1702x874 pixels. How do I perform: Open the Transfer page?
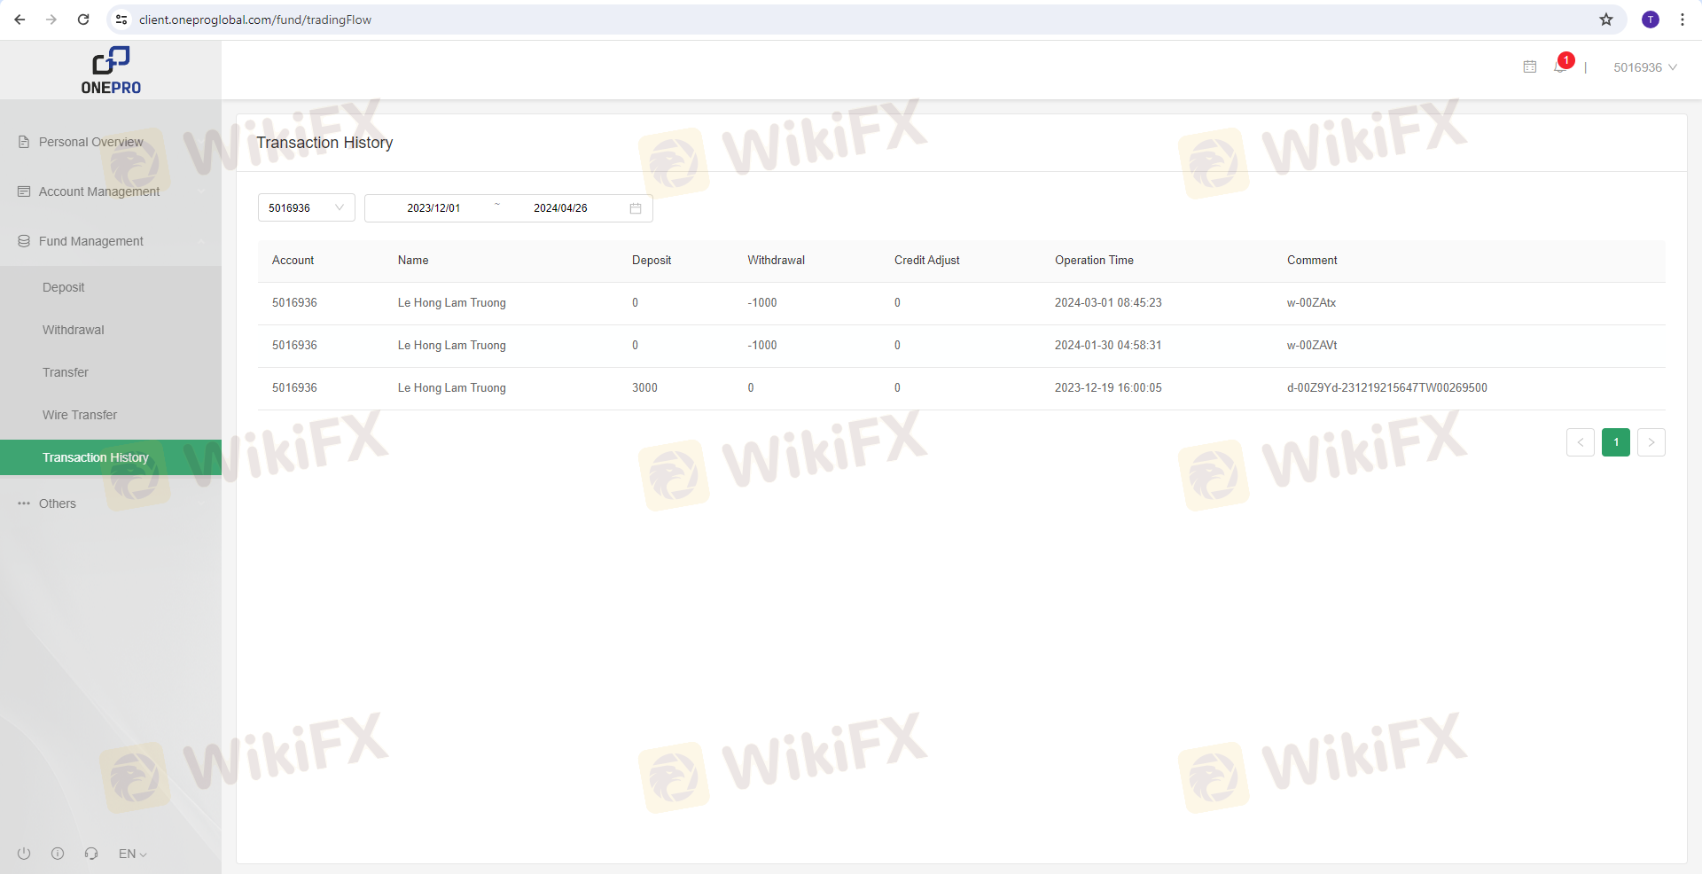(x=111, y=372)
